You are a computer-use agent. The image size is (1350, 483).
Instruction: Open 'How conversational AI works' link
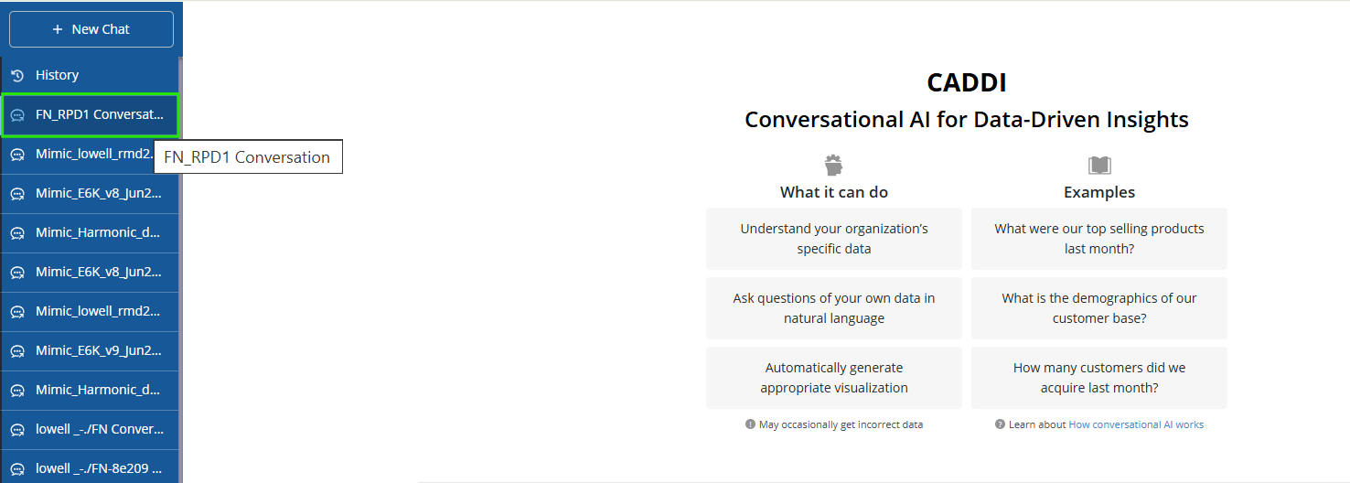[1136, 424]
